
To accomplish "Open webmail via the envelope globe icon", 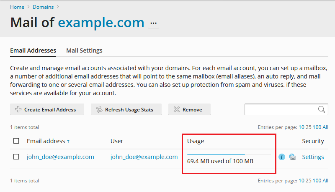I will (292, 157).
